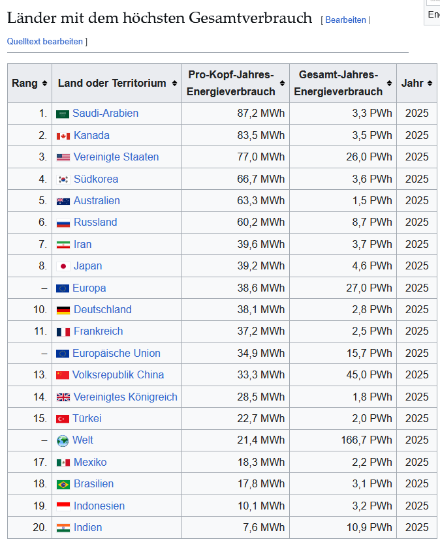
Task: Follow the Frankreich link
Action: [x=99, y=331]
